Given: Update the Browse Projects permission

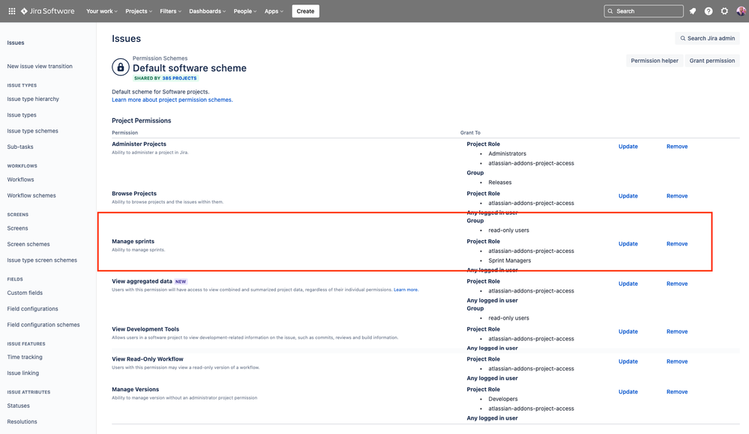Looking at the screenshot, I should pos(628,196).
